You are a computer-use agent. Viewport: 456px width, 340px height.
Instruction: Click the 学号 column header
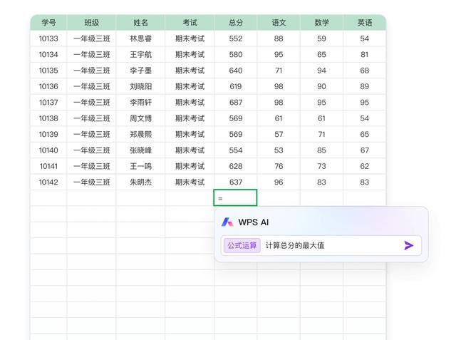48,23
